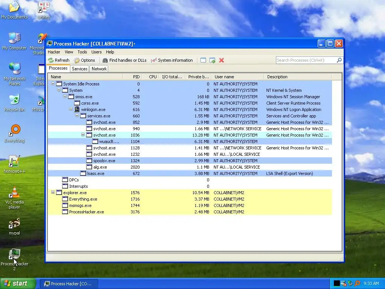Click the smss.exe process icon
385x289 pixels.
click(x=71, y=97)
